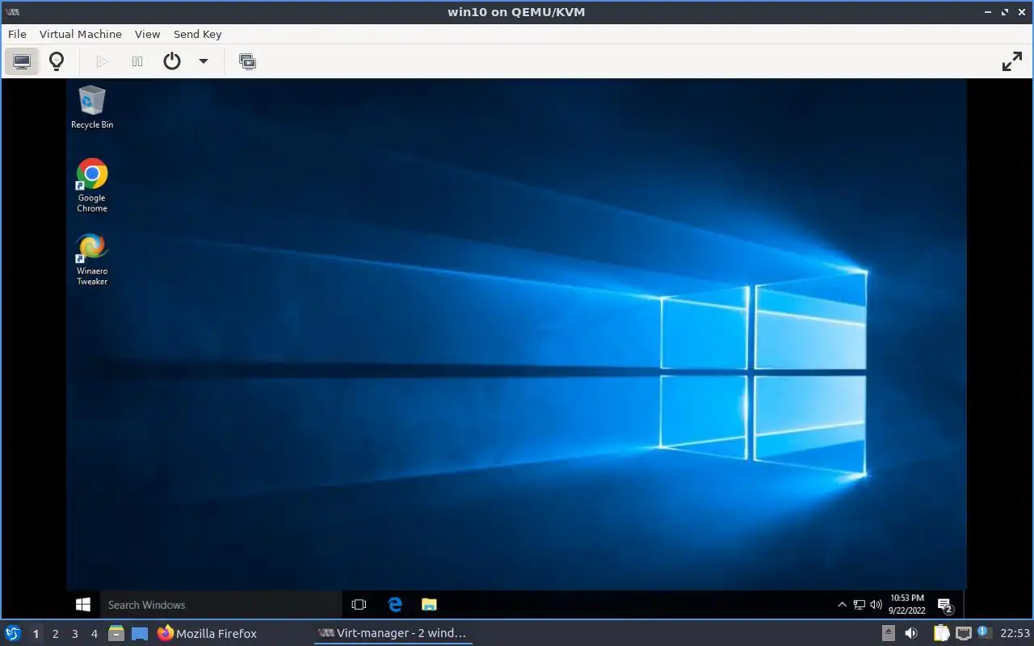Open the host update notifier tray icon
Viewport: 1034px width, 646px height.
[984, 632]
